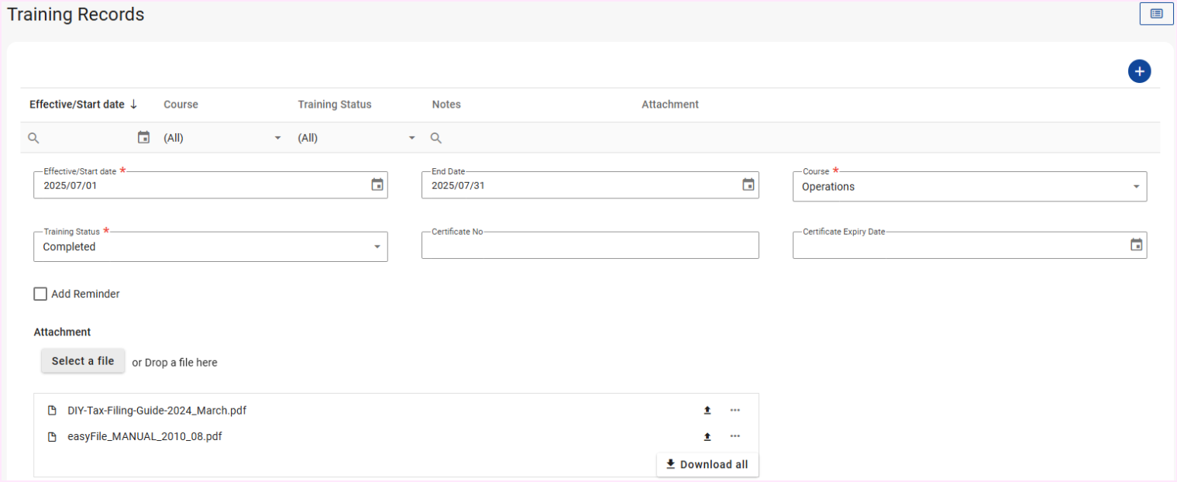The height and width of the screenshot is (482, 1177).
Task: Click the blue add record plus button
Action: pyautogui.click(x=1139, y=71)
